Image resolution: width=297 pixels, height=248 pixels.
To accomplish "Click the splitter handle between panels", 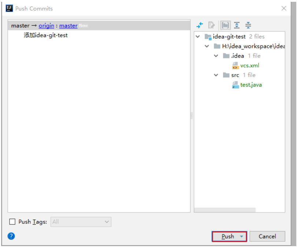I will tap(192, 116).
